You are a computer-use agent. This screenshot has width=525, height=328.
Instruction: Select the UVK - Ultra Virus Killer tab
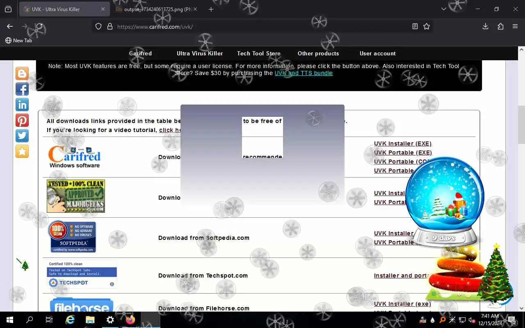[64, 9]
